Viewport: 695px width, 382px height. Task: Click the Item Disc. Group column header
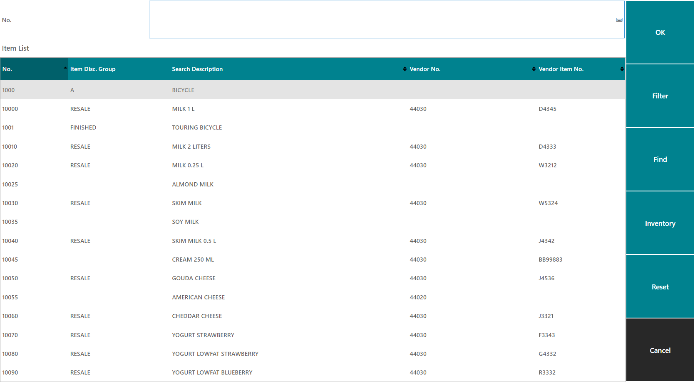click(x=93, y=69)
